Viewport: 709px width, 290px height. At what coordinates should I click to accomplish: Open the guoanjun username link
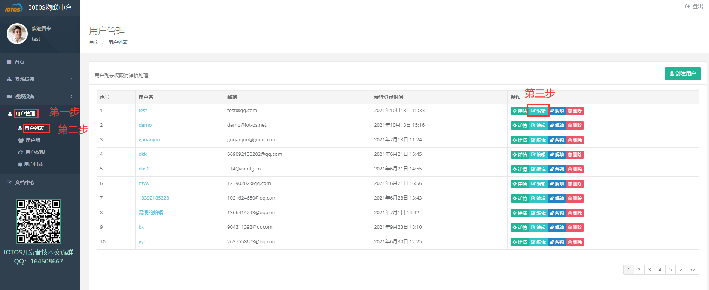(x=149, y=139)
